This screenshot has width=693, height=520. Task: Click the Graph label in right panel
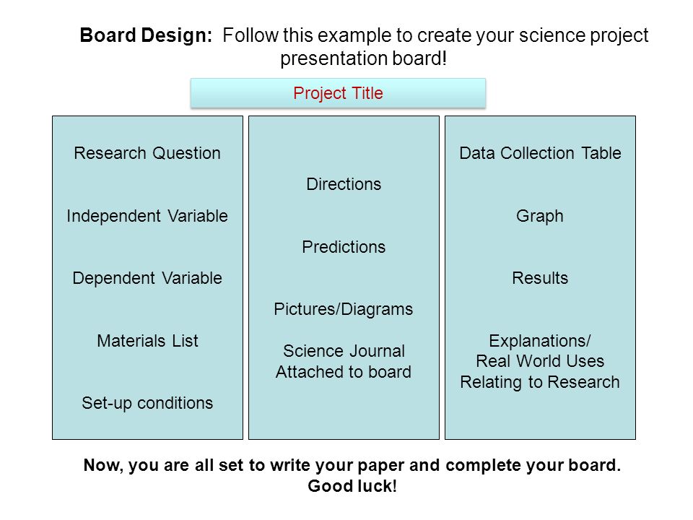point(540,216)
